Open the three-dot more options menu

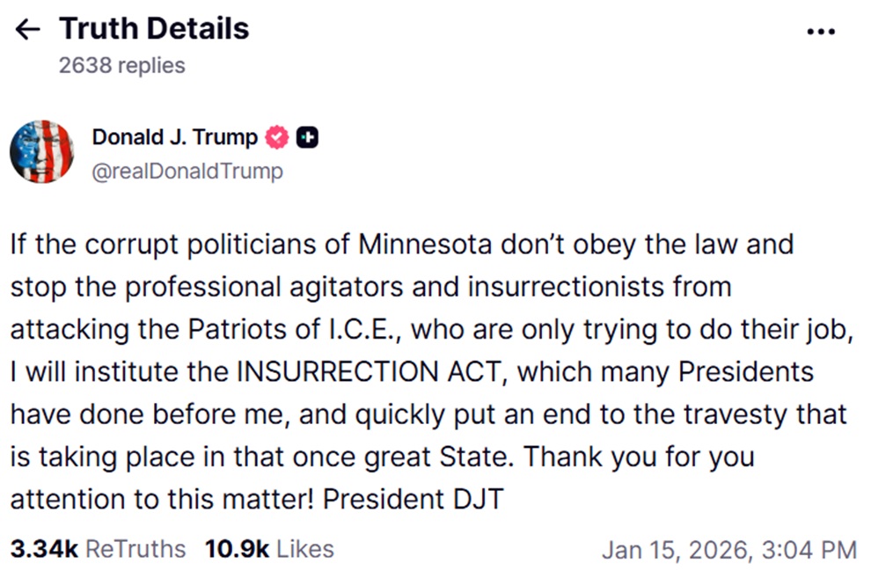pyautogui.click(x=820, y=32)
